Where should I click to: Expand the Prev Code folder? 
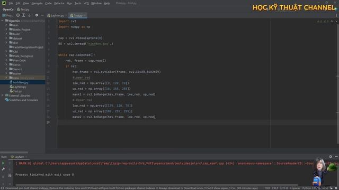(6, 60)
